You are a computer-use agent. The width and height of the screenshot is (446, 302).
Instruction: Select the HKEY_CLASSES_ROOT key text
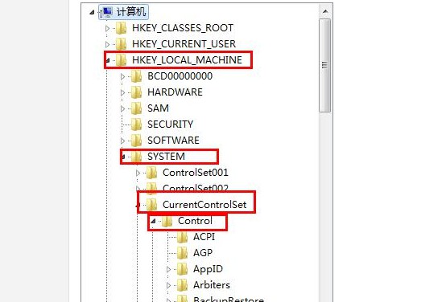[x=183, y=28]
